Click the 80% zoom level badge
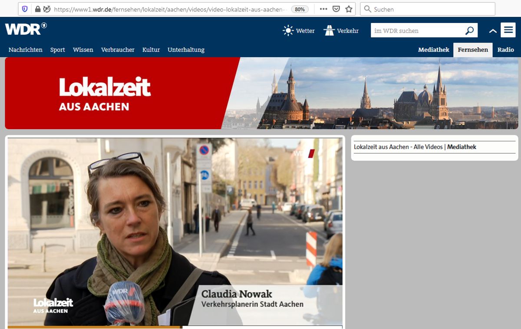This screenshot has height=329, width=521. pos(300,9)
